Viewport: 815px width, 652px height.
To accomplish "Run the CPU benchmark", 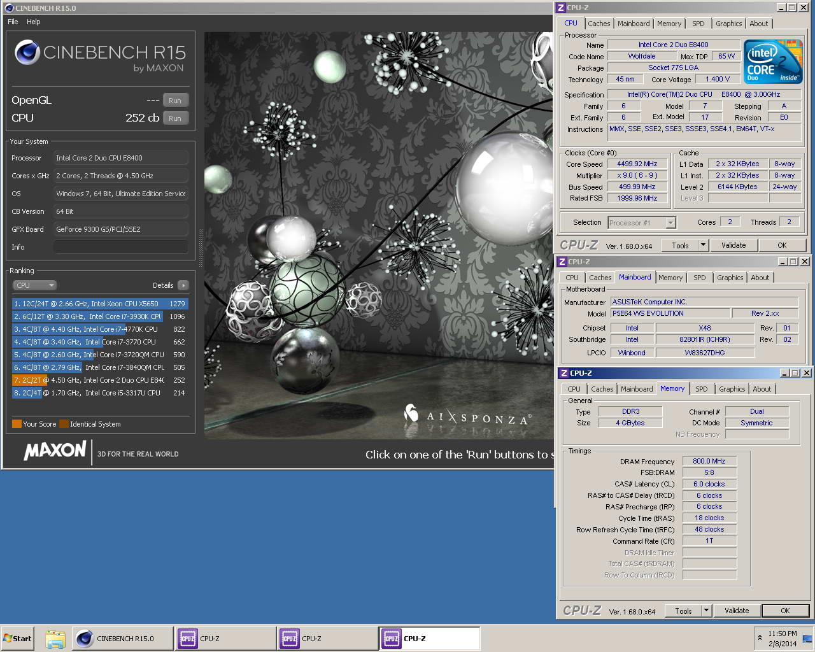I will pos(175,118).
